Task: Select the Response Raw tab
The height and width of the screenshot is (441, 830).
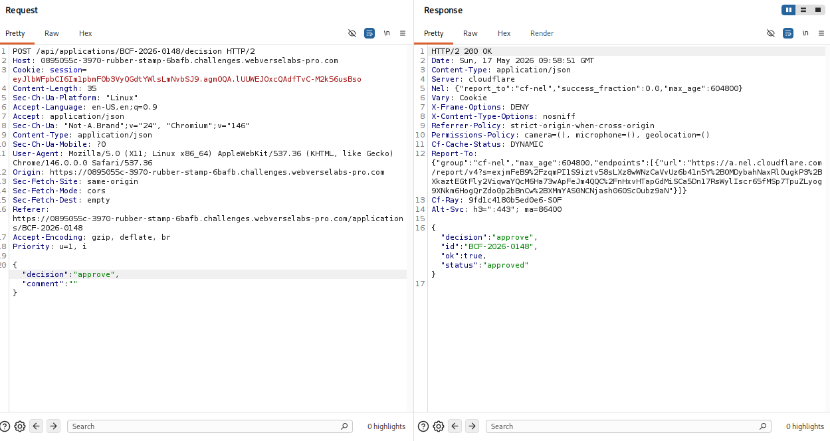Action: coord(470,33)
